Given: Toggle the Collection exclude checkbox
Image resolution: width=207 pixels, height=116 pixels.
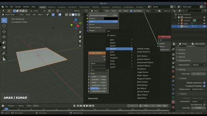Looking at the screenshot, I should (179, 17).
